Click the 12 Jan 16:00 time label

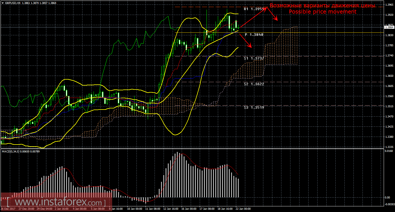pyautogui.click(x=171, y=209)
